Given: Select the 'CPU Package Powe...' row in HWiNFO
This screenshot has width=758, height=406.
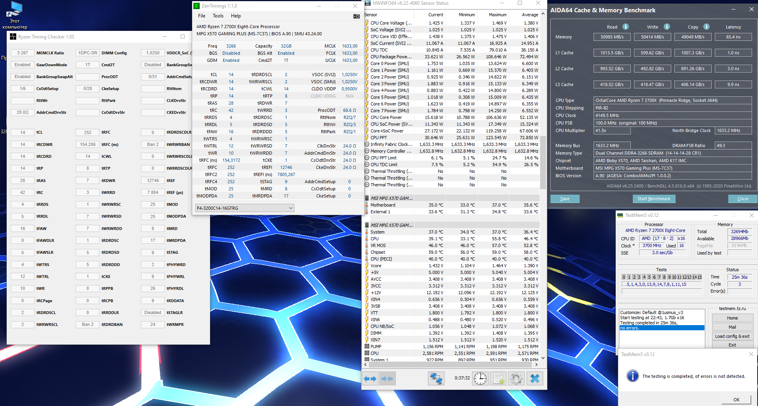Looking at the screenshot, I should point(452,57).
